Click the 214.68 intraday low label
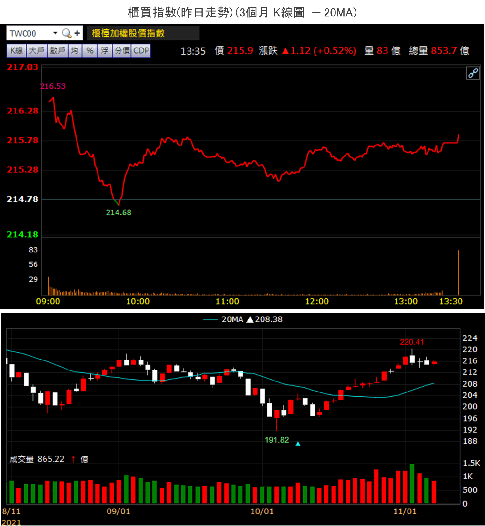Image resolution: width=485 pixels, height=526 pixels. [119, 213]
